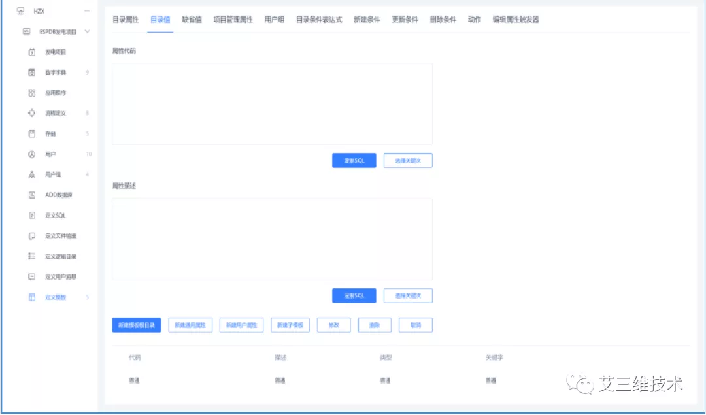Click inside the 属性代码 text area

(272, 104)
